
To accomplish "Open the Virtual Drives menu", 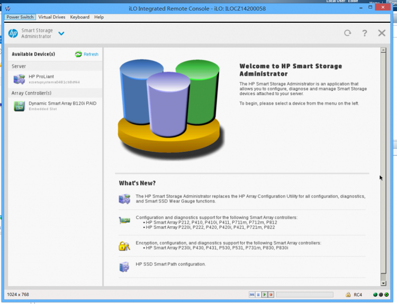I will [x=52, y=17].
